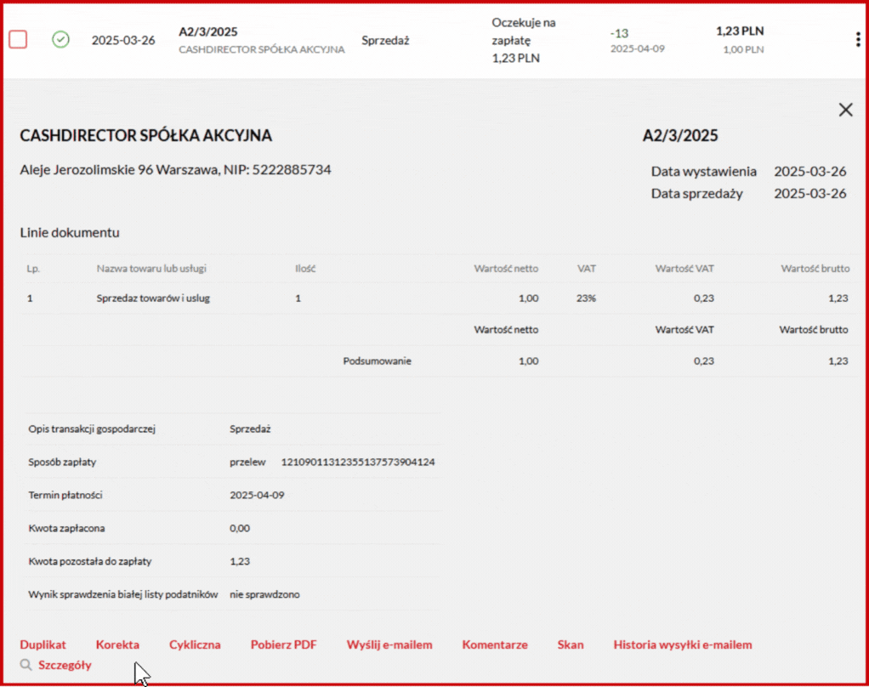Click the magnifier icon beside Szczegóły
869x687 pixels.
(26, 665)
